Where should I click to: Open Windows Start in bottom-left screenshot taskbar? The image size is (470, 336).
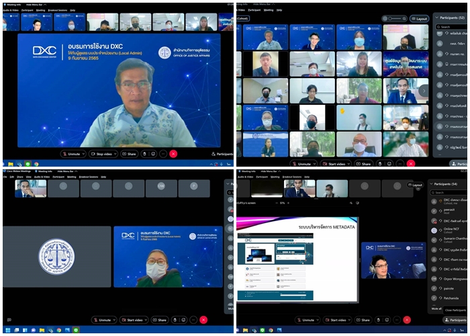pos(8,331)
